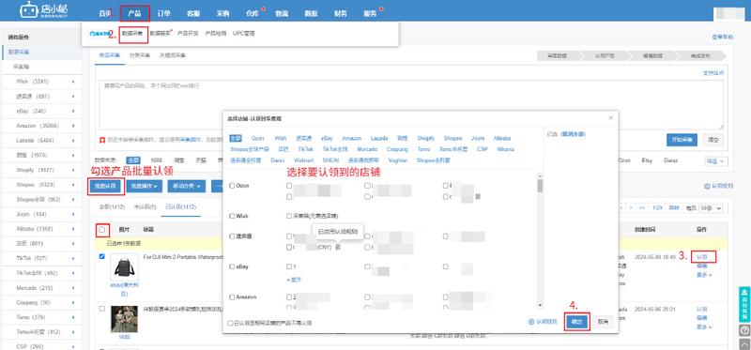Toggle the select-all checkbox in the table header
Viewport: 751px width, 350px height.
coord(102,230)
